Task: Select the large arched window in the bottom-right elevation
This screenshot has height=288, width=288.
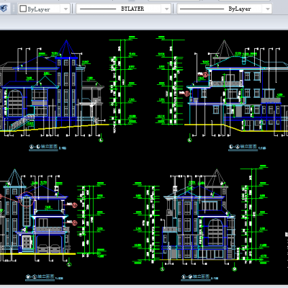Action: 215,233
